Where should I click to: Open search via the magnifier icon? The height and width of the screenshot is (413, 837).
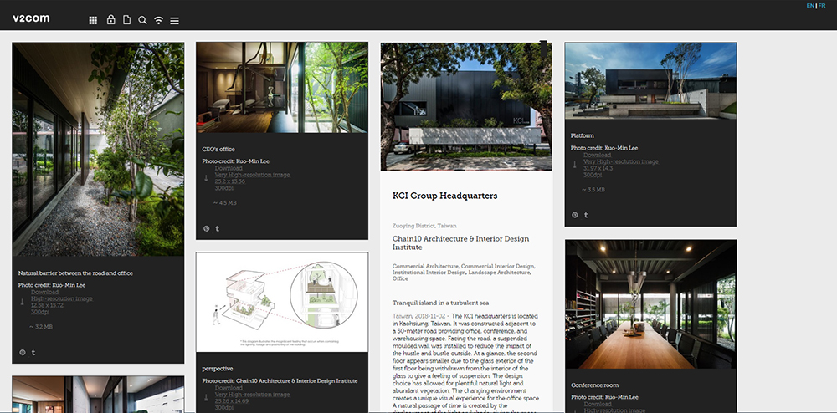[x=142, y=20]
